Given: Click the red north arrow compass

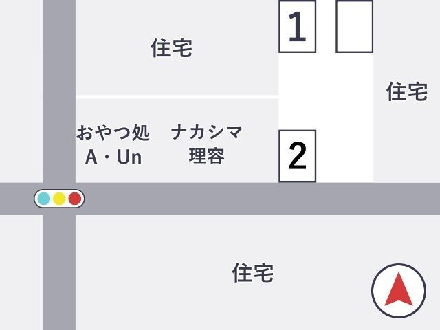Looking at the screenshot, I should tap(399, 289).
